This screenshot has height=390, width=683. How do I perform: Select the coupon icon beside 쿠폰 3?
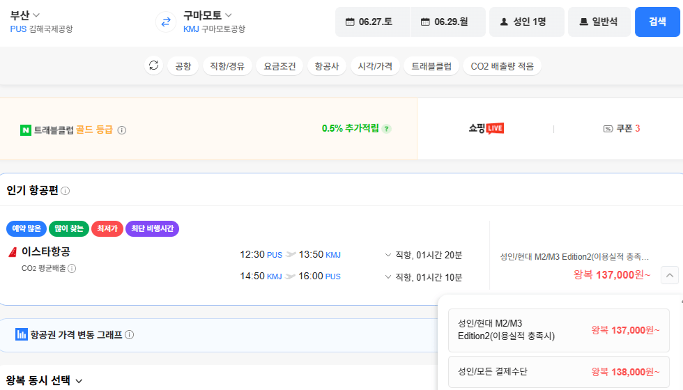[x=608, y=128]
